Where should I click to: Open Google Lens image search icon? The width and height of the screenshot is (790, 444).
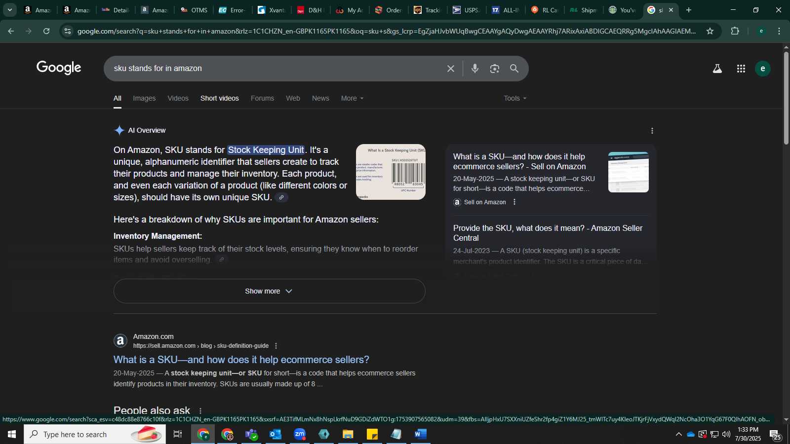[x=495, y=69]
